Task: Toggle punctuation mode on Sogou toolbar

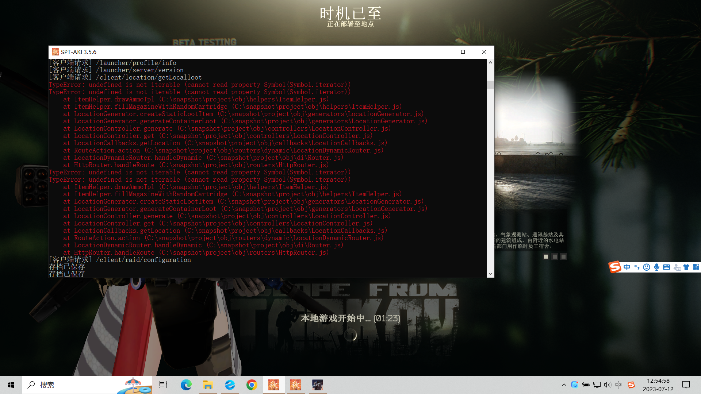Action: 637,267
